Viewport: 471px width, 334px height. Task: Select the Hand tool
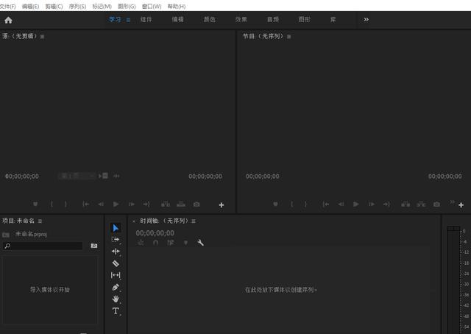[116, 299]
